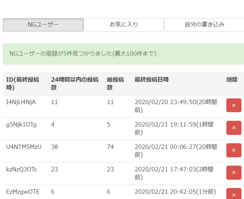Click the U4NTM5MzU ID cell
Image resolution: width=244 pixels, height=199 pixels.
point(24,147)
